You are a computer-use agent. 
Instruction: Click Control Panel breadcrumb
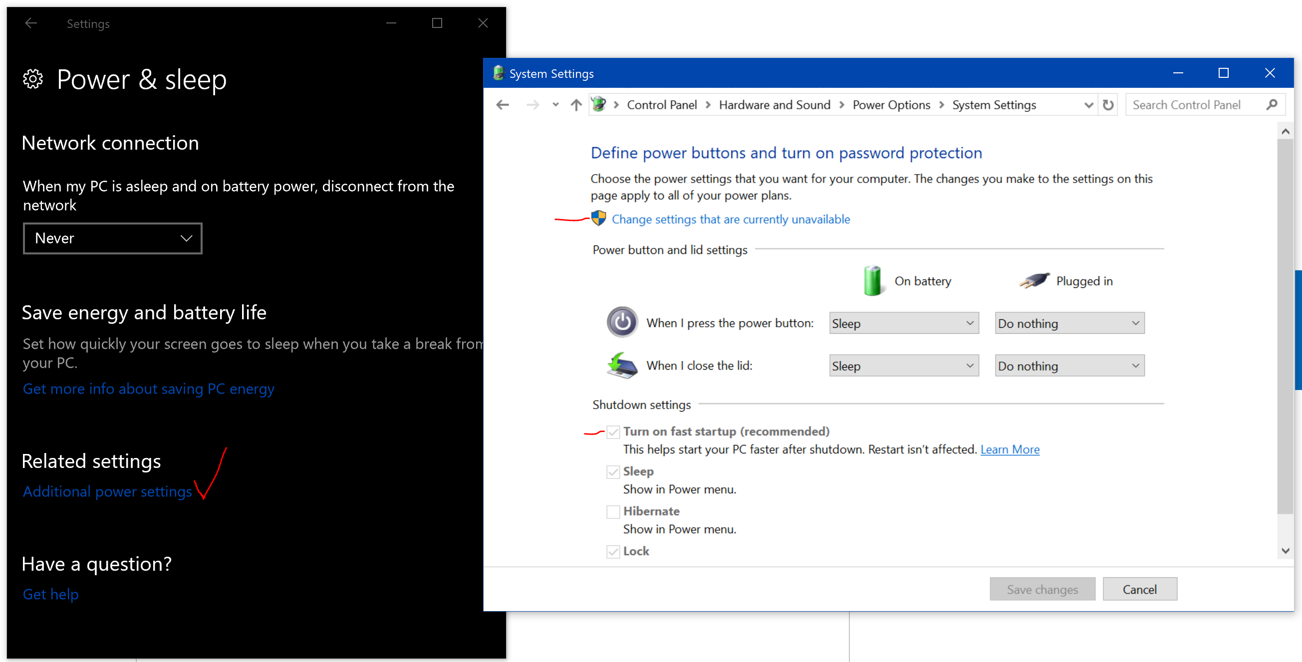[x=662, y=105]
